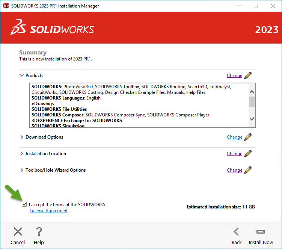The image size is (282, 249).
Task: Click the Cancel X icon
Action: tap(18, 232)
